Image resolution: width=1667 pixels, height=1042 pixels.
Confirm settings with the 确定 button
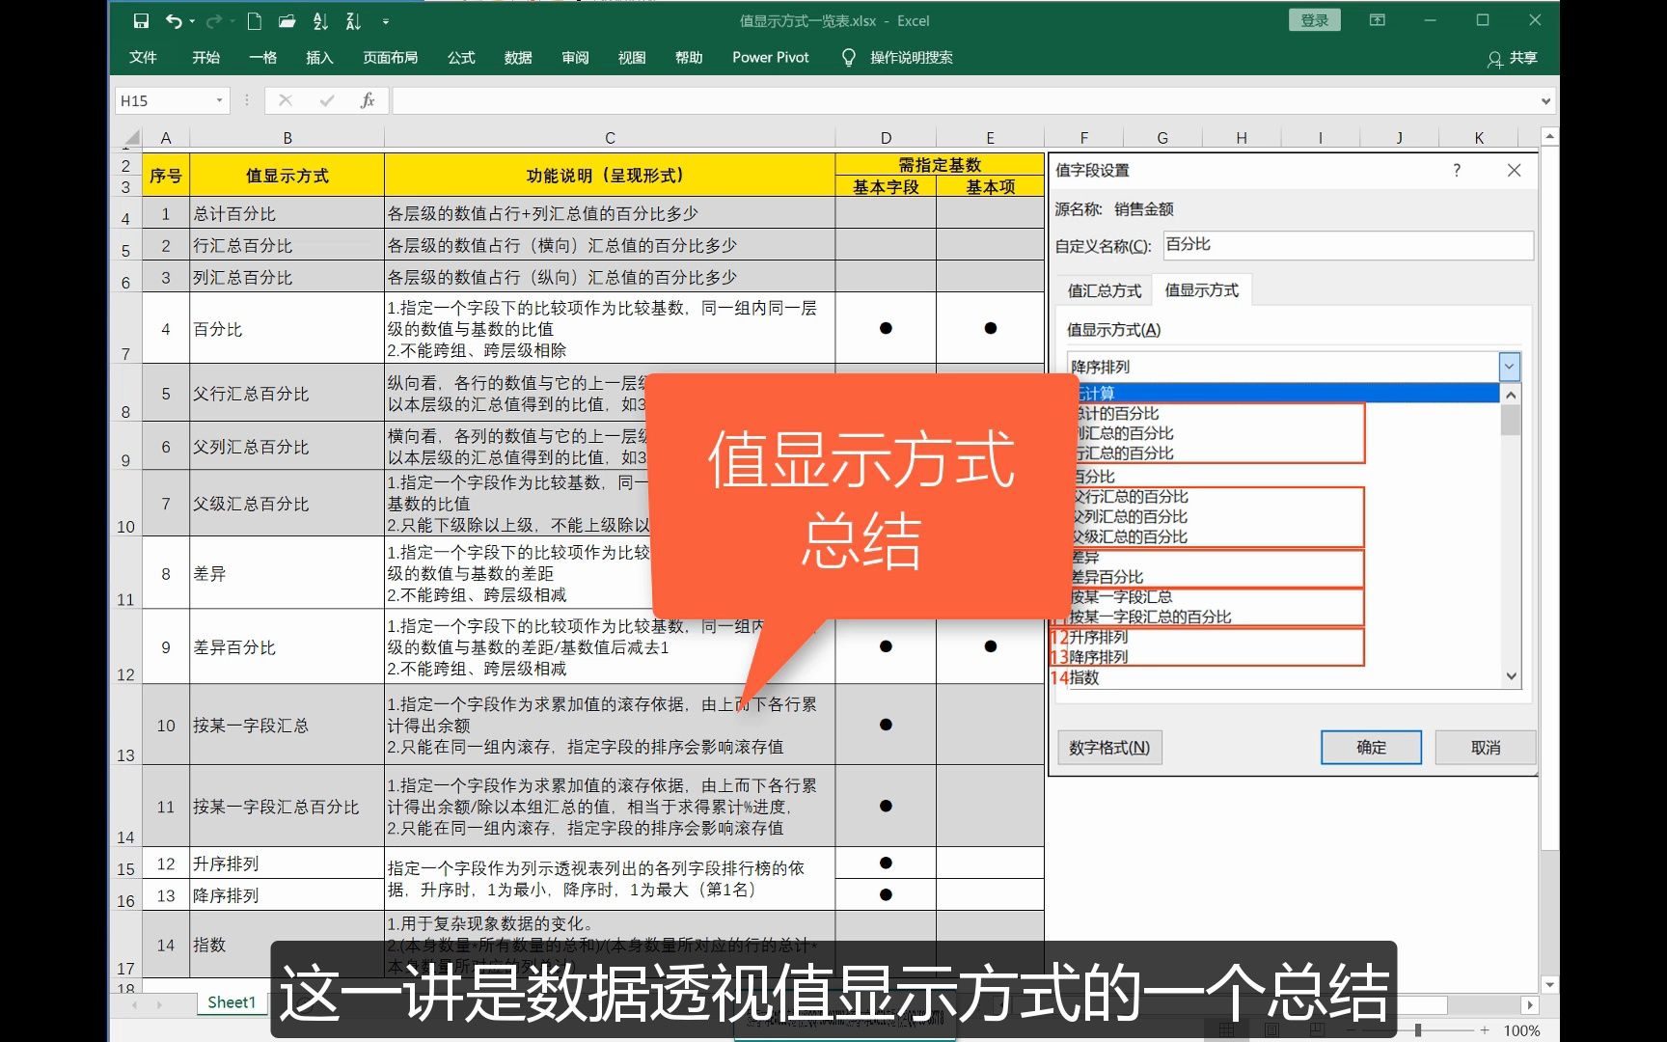(1370, 747)
